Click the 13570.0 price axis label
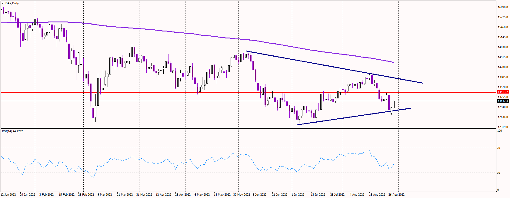 click(503, 87)
